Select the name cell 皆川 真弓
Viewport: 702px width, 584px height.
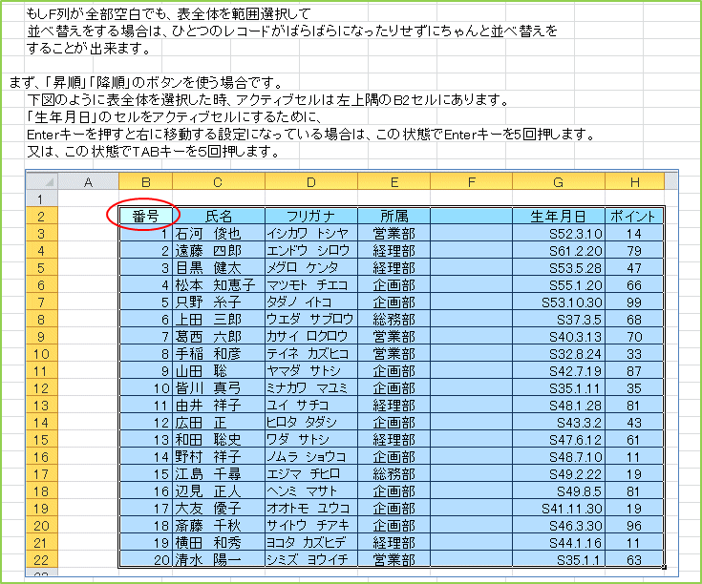[219, 387]
